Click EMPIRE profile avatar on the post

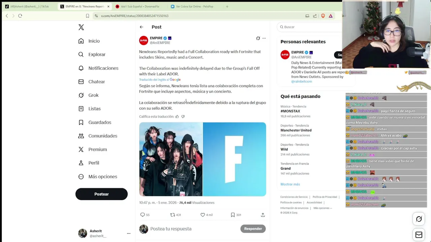[x=144, y=40]
